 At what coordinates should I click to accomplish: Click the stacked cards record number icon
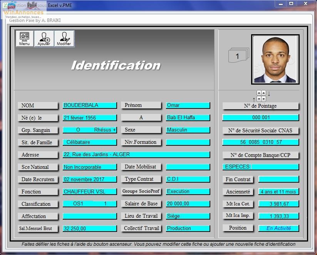(x=238, y=56)
